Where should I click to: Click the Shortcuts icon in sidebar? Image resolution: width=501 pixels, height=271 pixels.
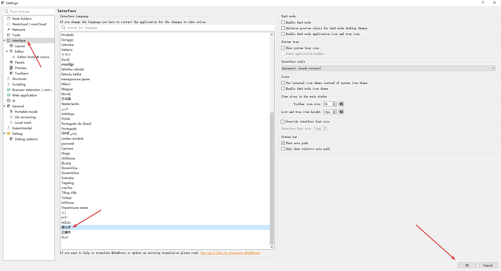point(9,79)
